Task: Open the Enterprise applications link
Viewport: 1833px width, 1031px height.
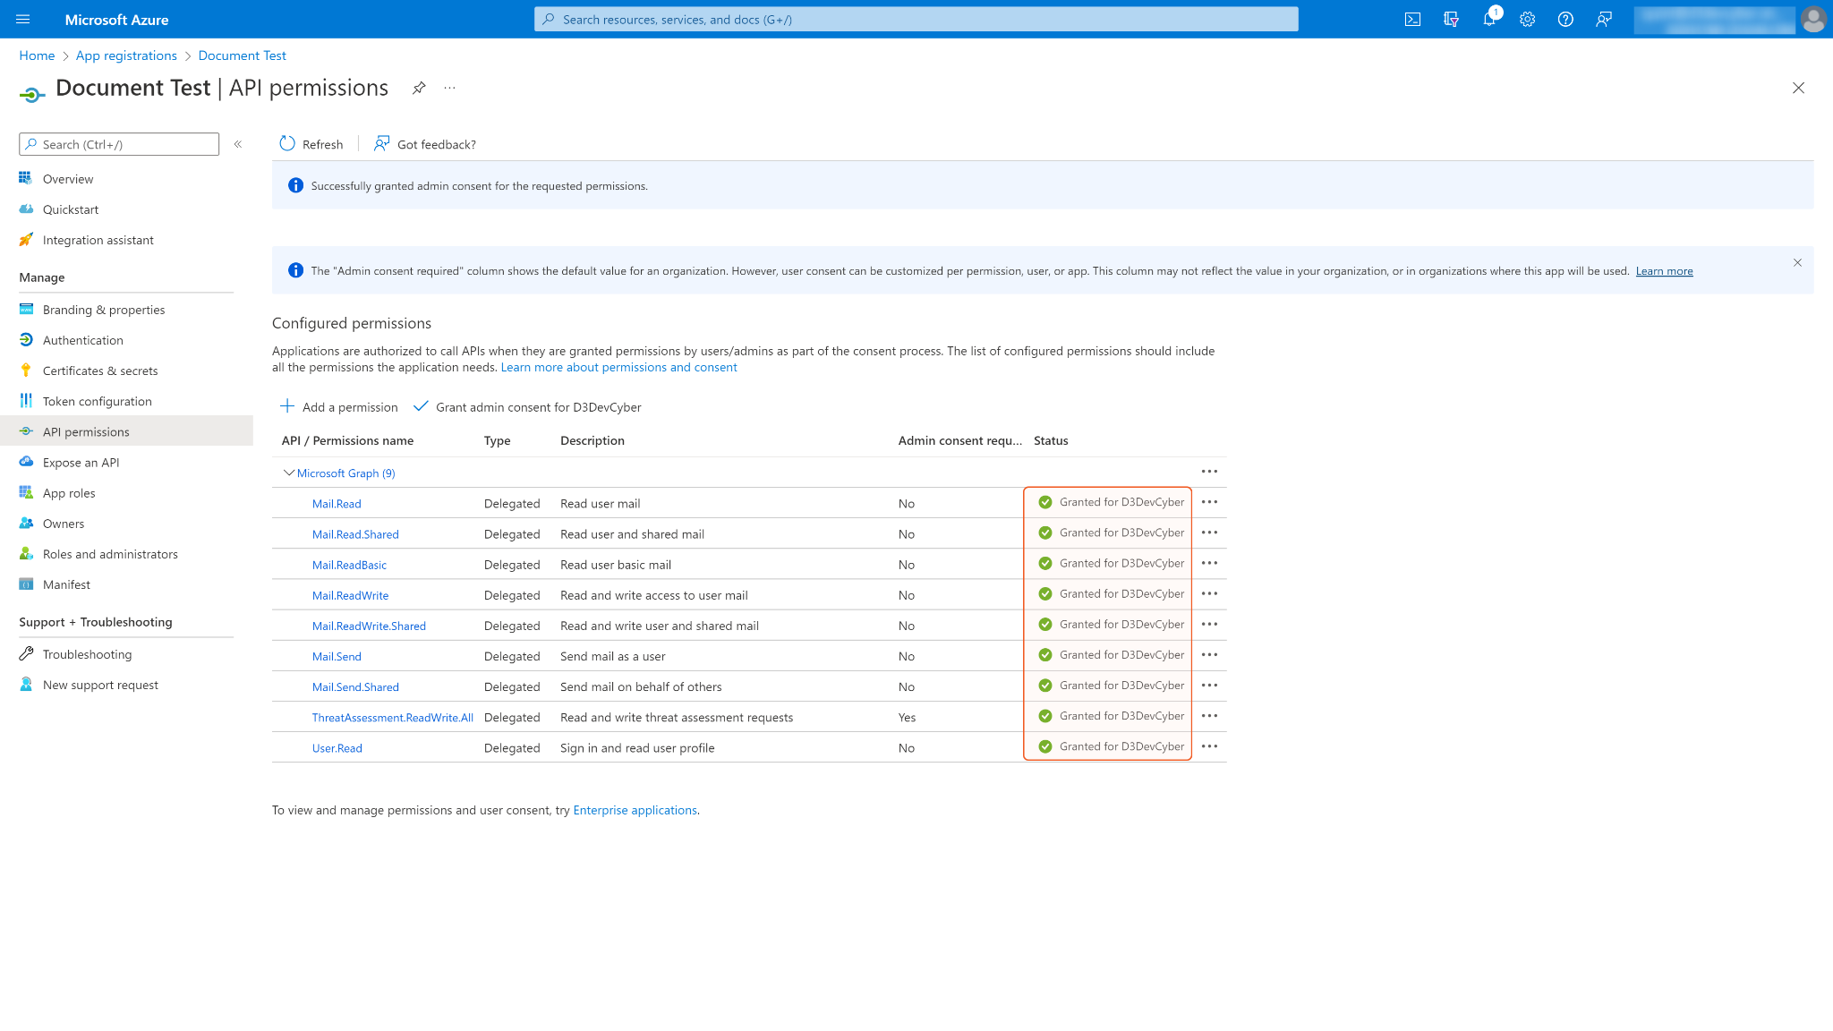Action: [635, 810]
